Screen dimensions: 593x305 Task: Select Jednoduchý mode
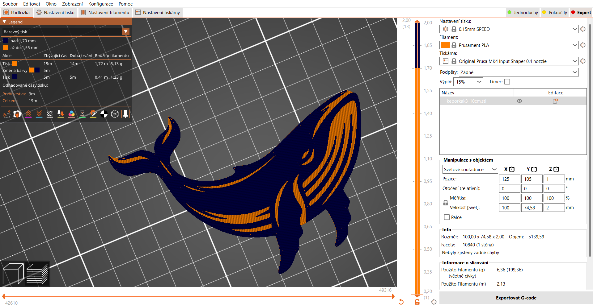point(523,13)
